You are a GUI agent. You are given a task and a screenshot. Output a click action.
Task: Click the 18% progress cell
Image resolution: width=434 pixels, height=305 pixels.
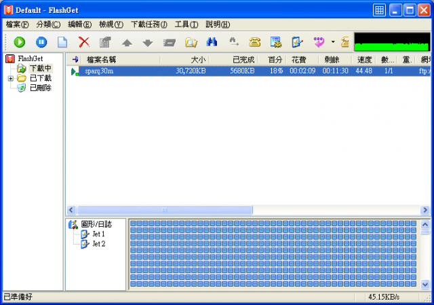point(276,71)
